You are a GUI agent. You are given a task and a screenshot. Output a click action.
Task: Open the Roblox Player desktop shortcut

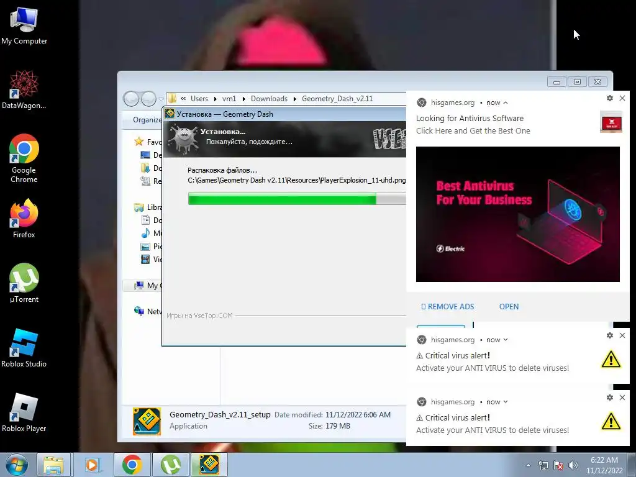[x=24, y=412]
